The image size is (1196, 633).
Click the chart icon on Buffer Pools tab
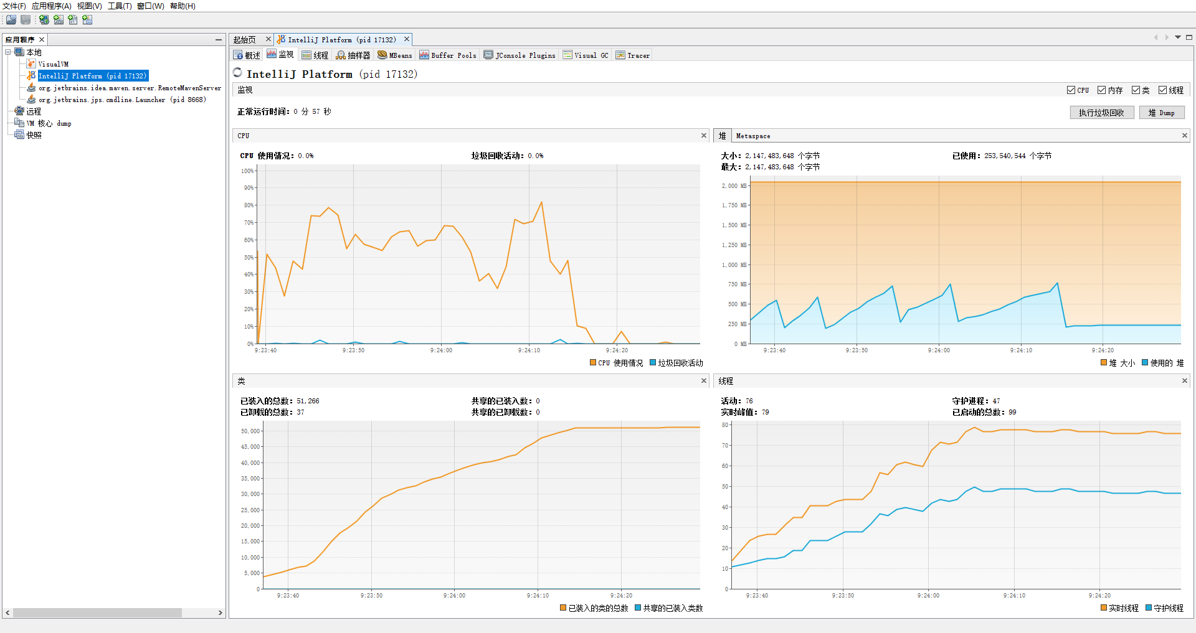424,55
